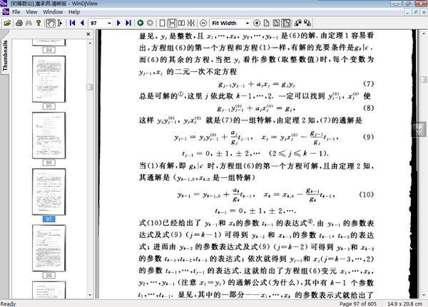Minimize the inner document window

click(407, 12)
